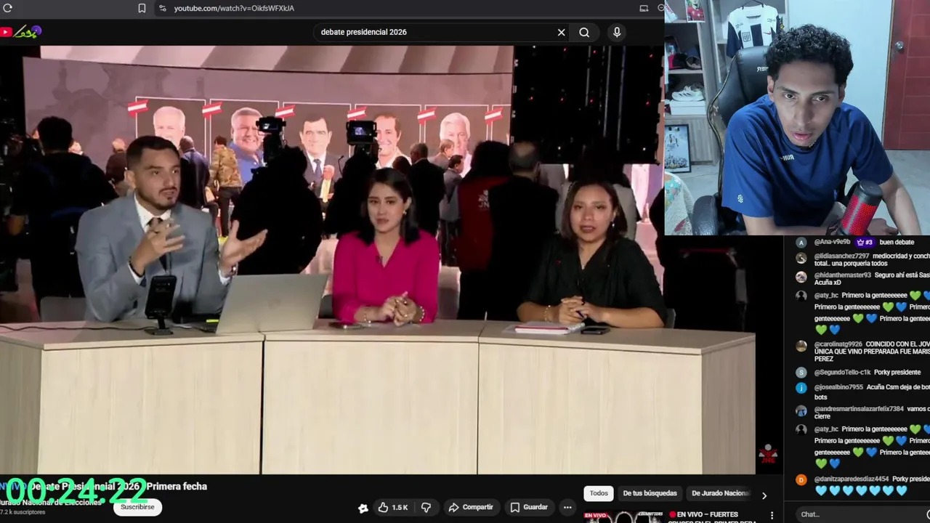Select the 'Todos' filter chip
This screenshot has height=523, width=930.
click(599, 493)
